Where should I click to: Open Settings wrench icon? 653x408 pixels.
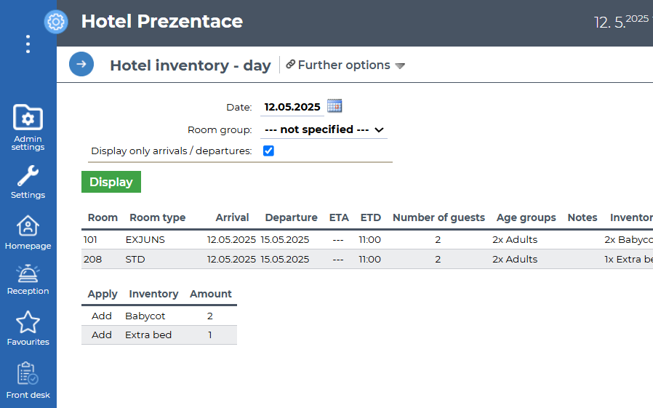click(x=28, y=175)
